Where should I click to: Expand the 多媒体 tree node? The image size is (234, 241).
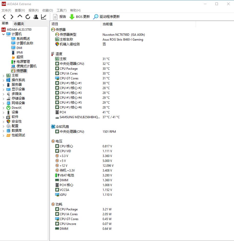[3, 94]
